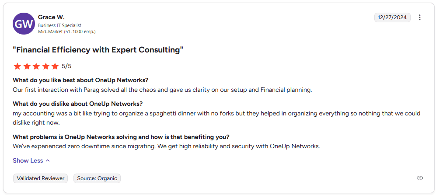
Task: Click the first red rating star
Action: pyautogui.click(x=17, y=66)
